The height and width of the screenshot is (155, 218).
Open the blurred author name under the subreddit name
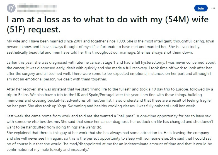point(37,11)
